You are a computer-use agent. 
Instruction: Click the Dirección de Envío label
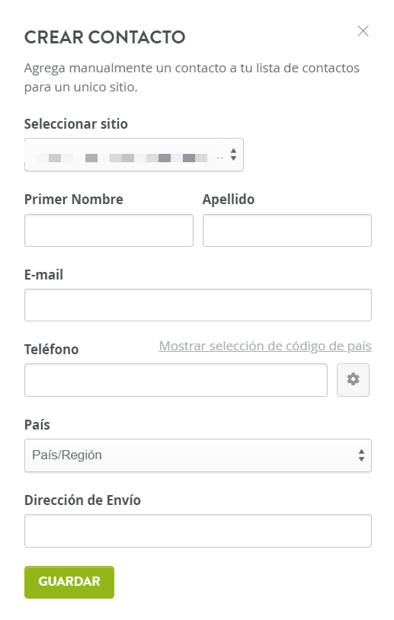[x=82, y=500]
